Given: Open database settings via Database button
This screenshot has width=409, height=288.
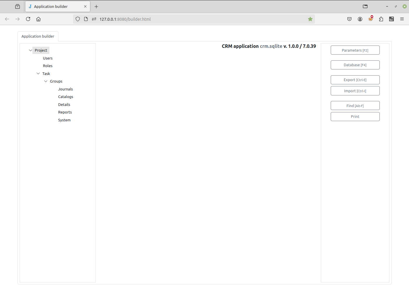Looking at the screenshot, I should pos(355,65).
